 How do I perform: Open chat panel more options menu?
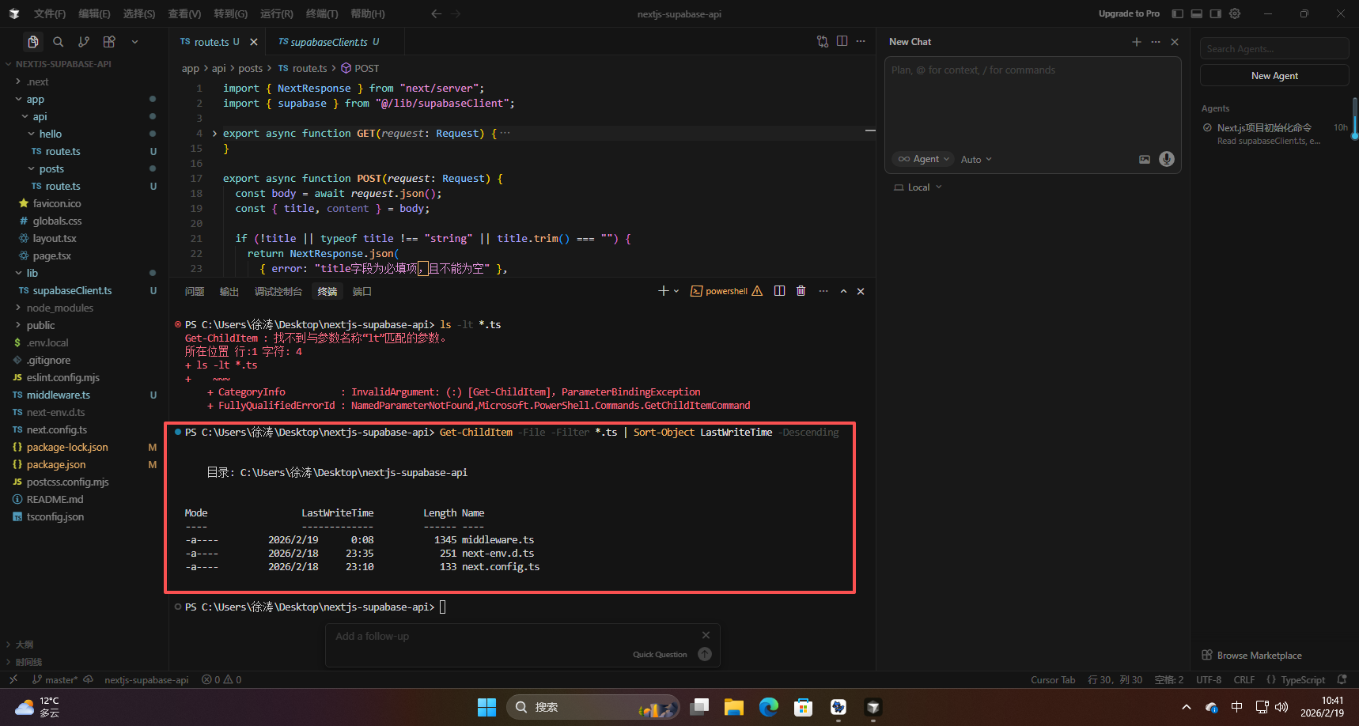click(x=1156, y=42)
